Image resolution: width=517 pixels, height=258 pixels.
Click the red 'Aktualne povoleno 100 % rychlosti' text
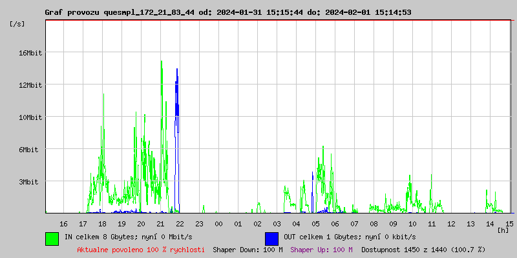pyautogui.click(x=141, y=250)
